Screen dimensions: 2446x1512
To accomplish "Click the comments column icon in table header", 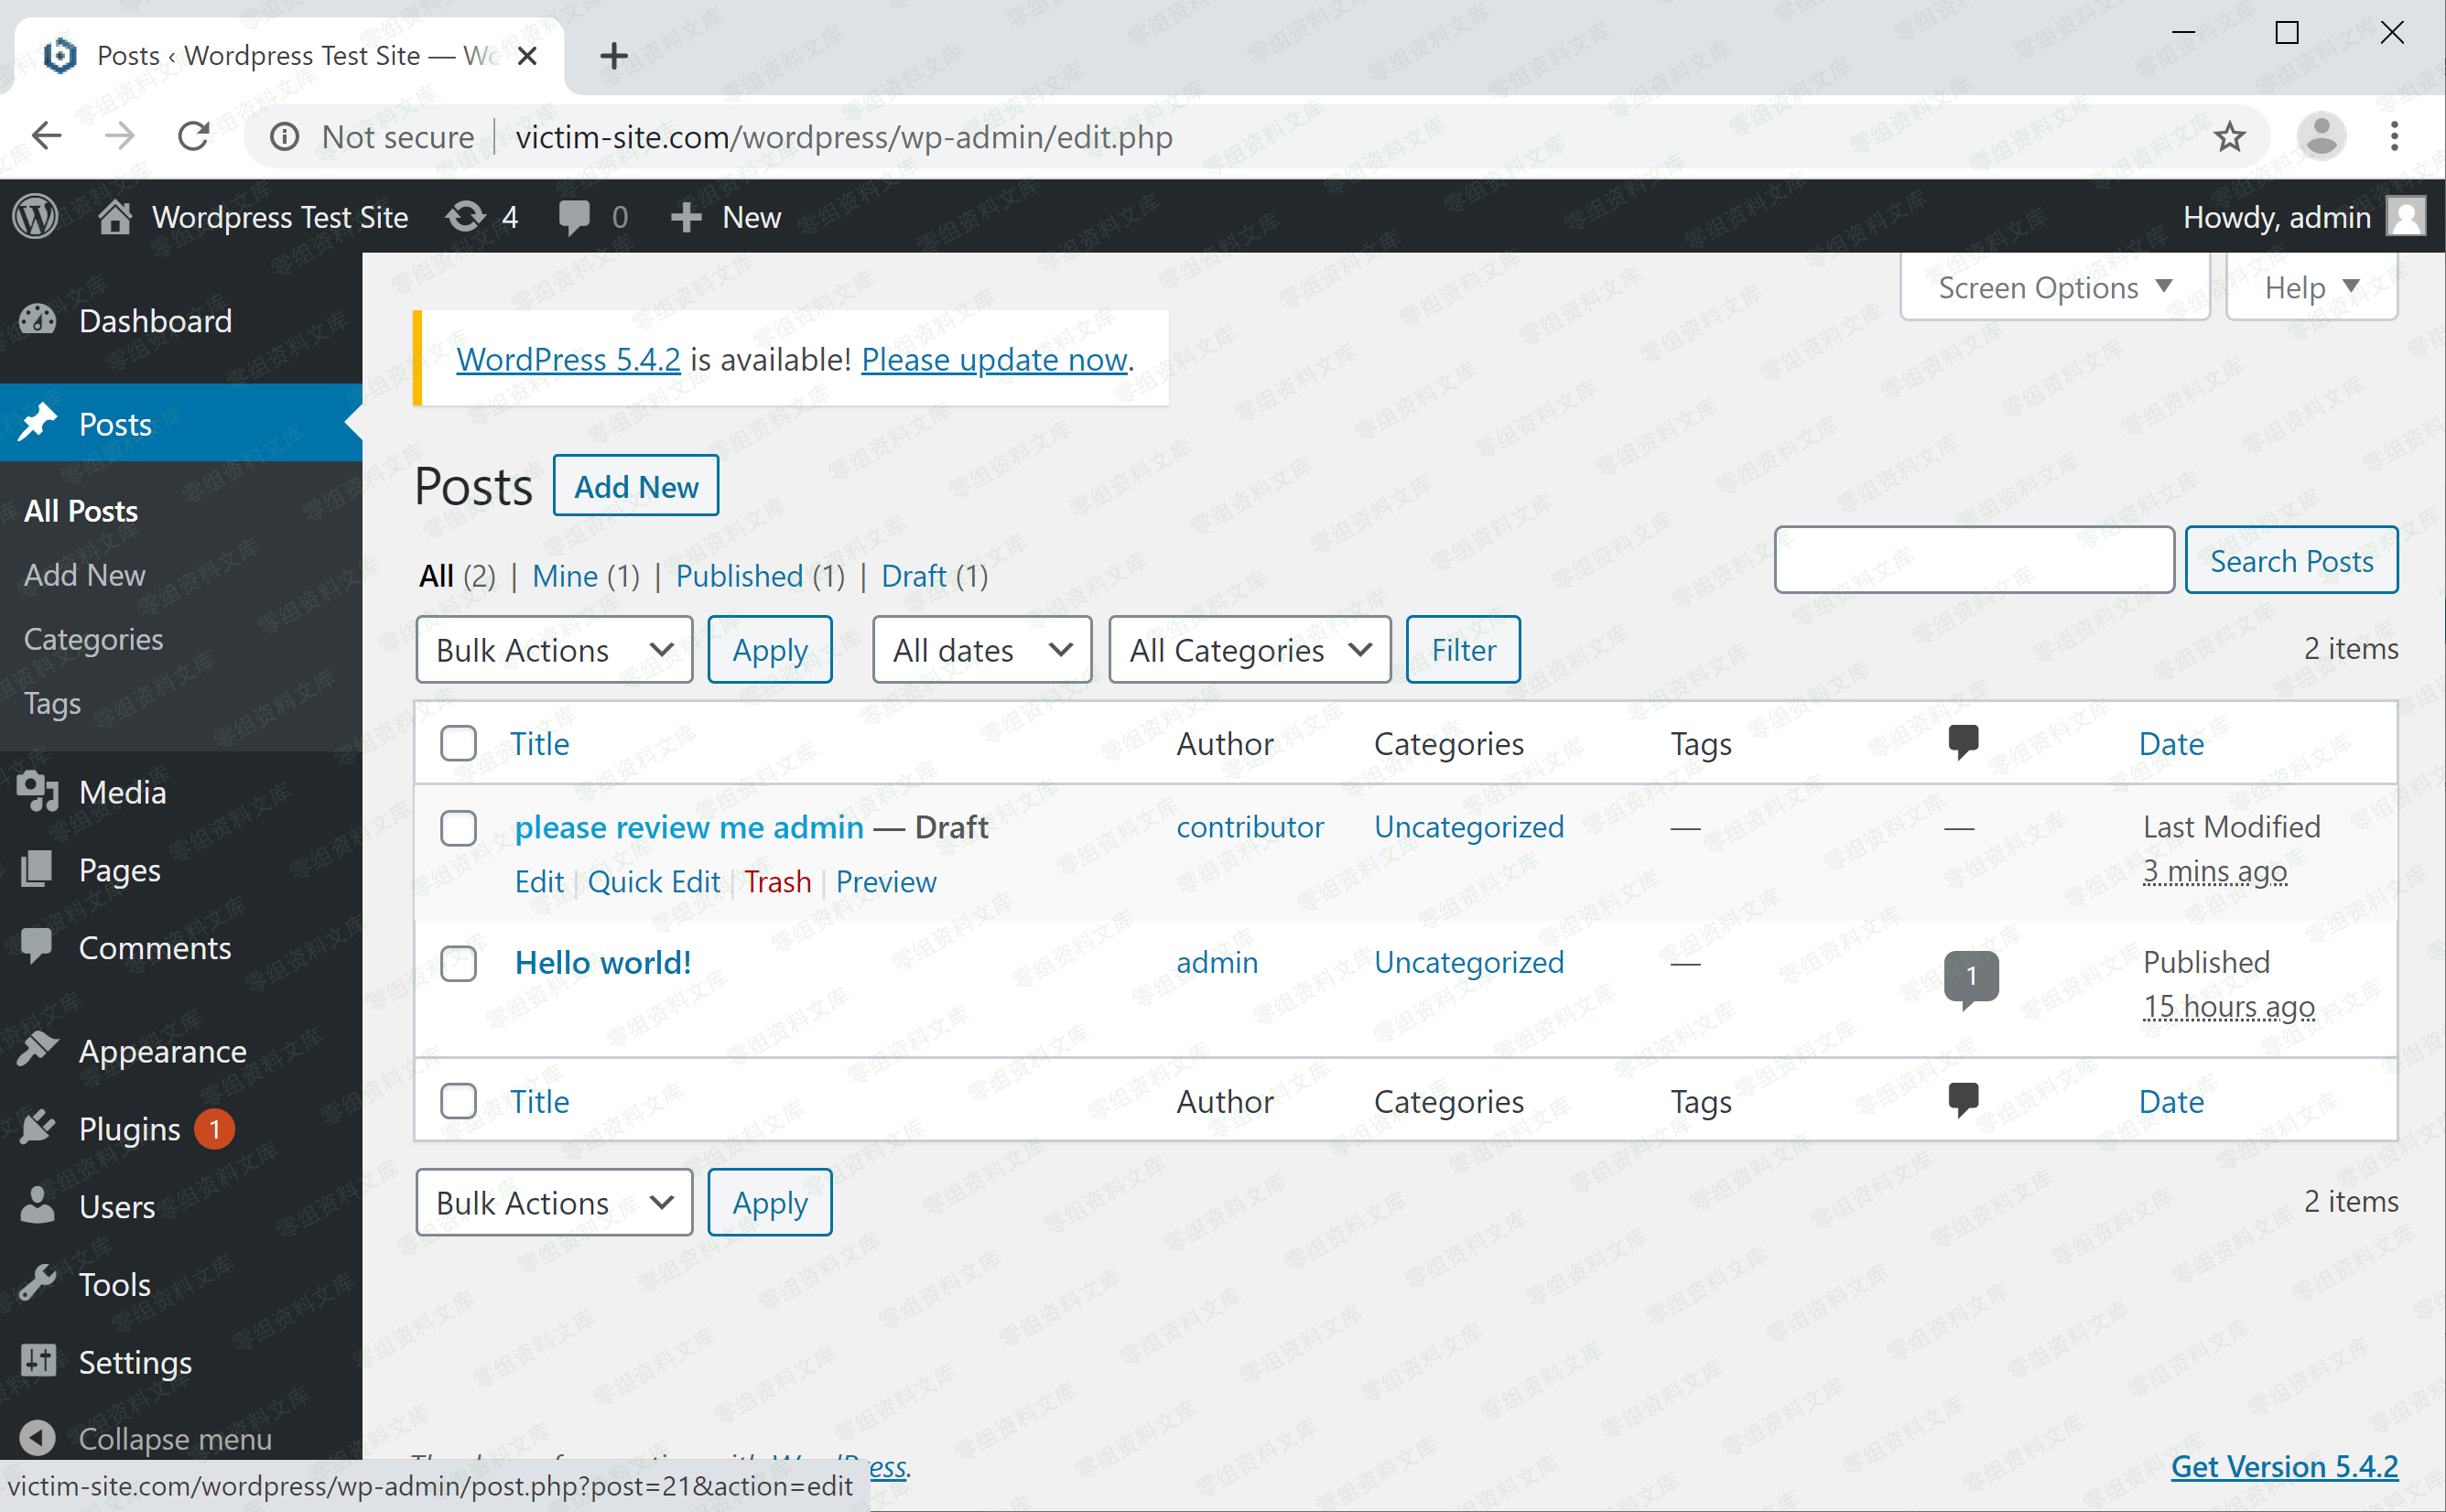I will (1964, 743).
